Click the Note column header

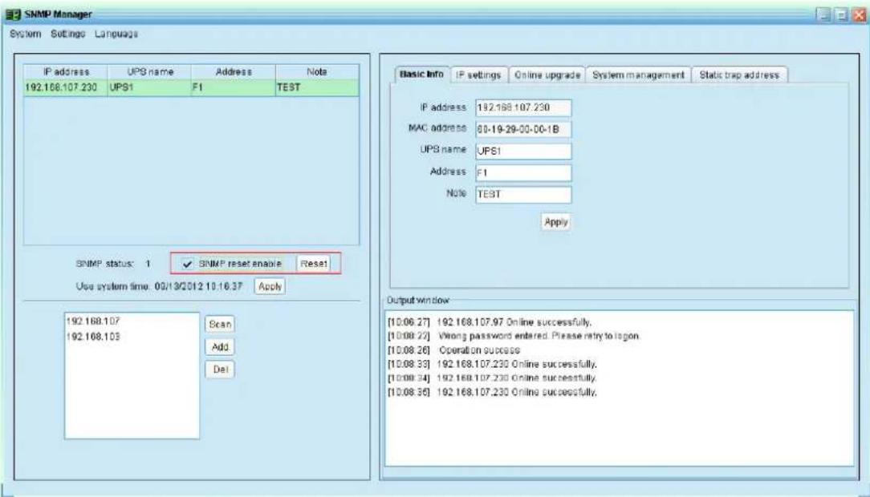[x=317, y=72]
